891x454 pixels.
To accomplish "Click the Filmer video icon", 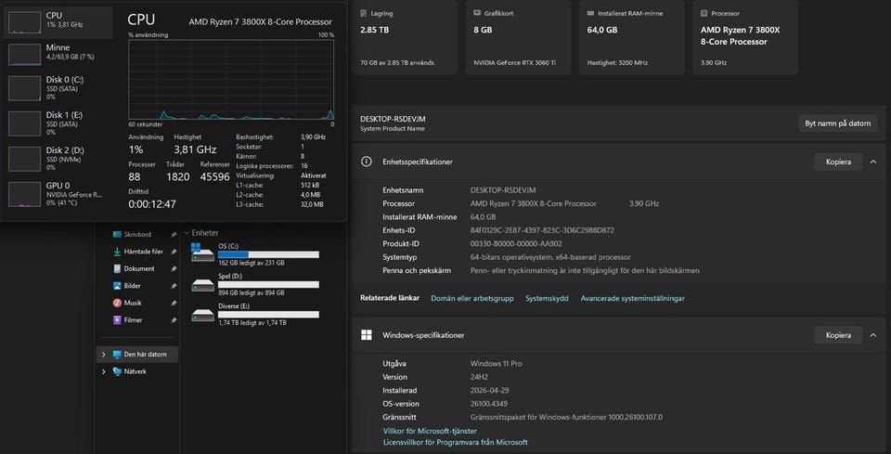I will [x=117, y=320].
